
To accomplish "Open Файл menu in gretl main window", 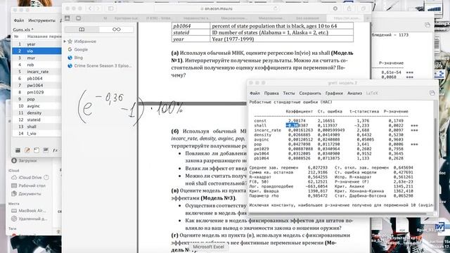I will (19, 20).
